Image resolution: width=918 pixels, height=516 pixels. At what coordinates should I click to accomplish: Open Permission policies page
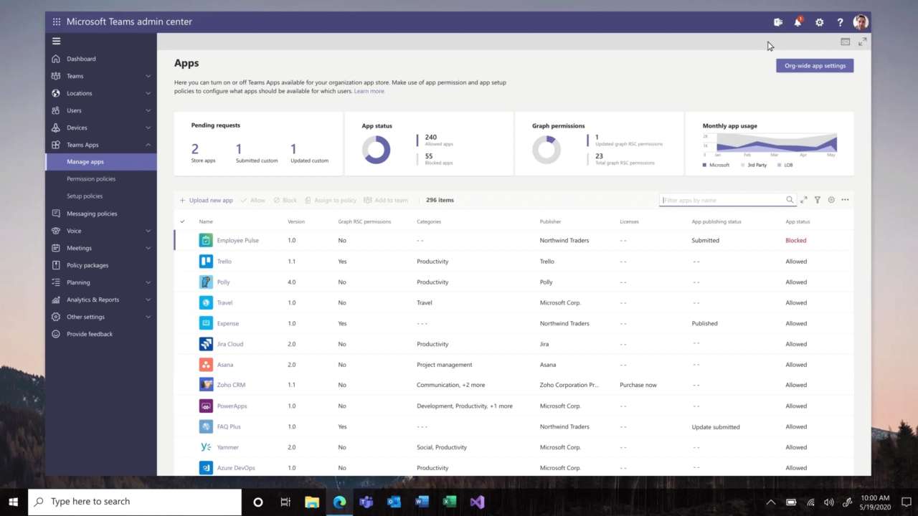coord(91,179)
